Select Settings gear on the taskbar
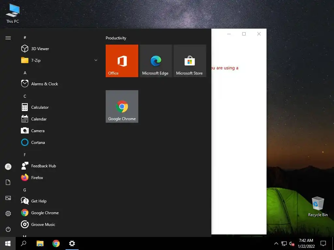334x250 pixels. pos(72,243)
